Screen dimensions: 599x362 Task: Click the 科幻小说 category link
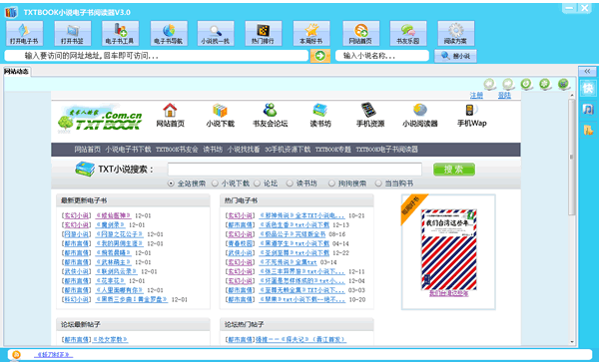77,300
